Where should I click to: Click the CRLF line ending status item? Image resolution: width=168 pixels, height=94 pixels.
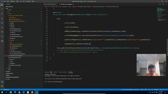146,90
